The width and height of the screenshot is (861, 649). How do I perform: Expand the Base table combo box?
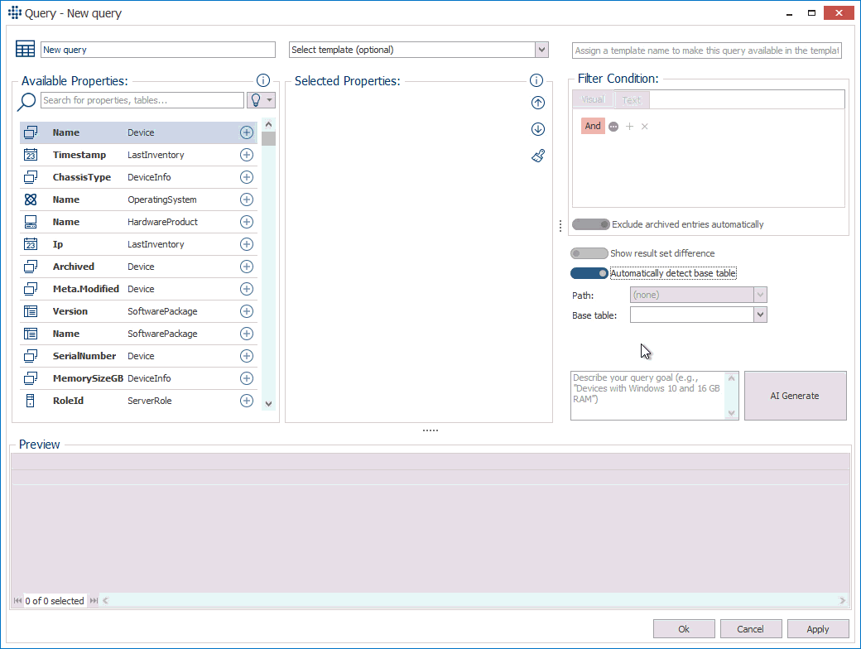[x=760, y=315]
